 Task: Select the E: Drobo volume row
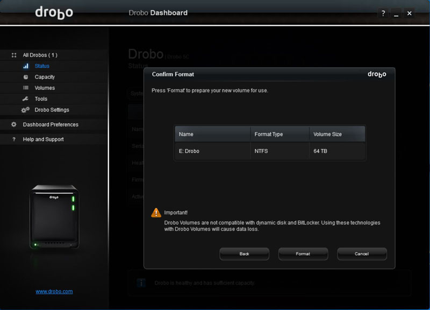coord(270,151)
